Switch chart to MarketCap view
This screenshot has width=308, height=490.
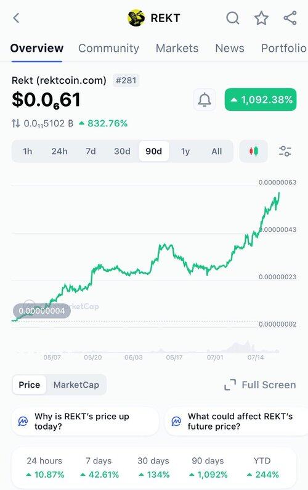point(76,385)
